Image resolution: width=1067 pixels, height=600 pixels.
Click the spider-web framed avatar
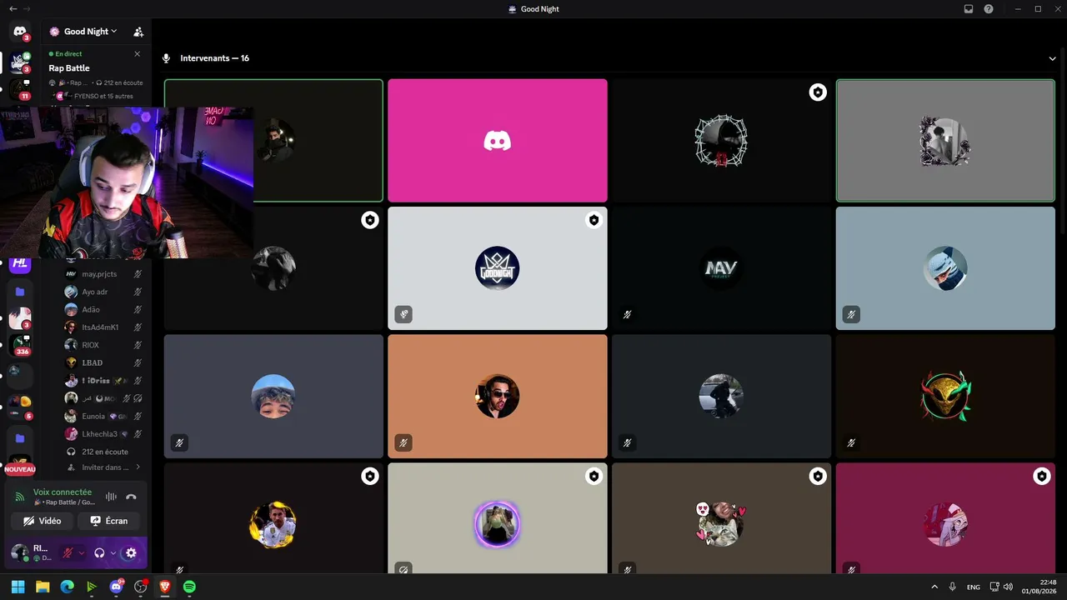pos(721,141)
